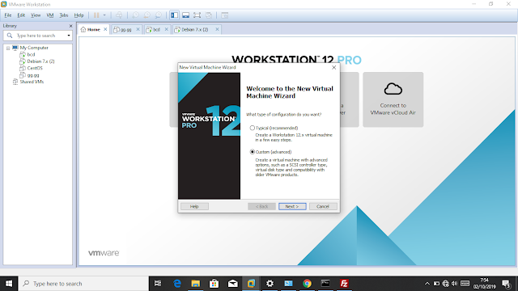
Task: Open the VM menu
Action: 50,15
